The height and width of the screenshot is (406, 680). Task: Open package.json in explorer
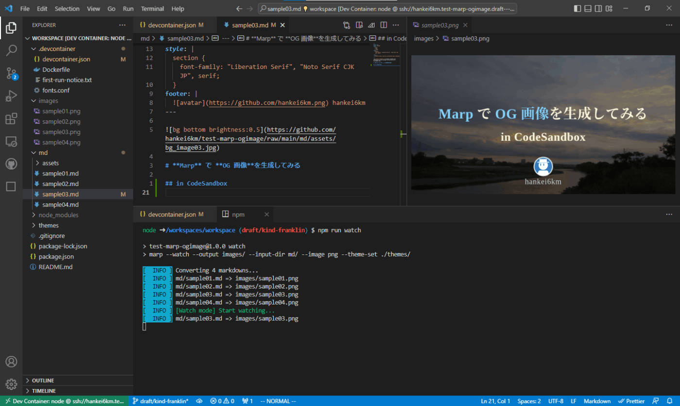click(x=56, y=256)
